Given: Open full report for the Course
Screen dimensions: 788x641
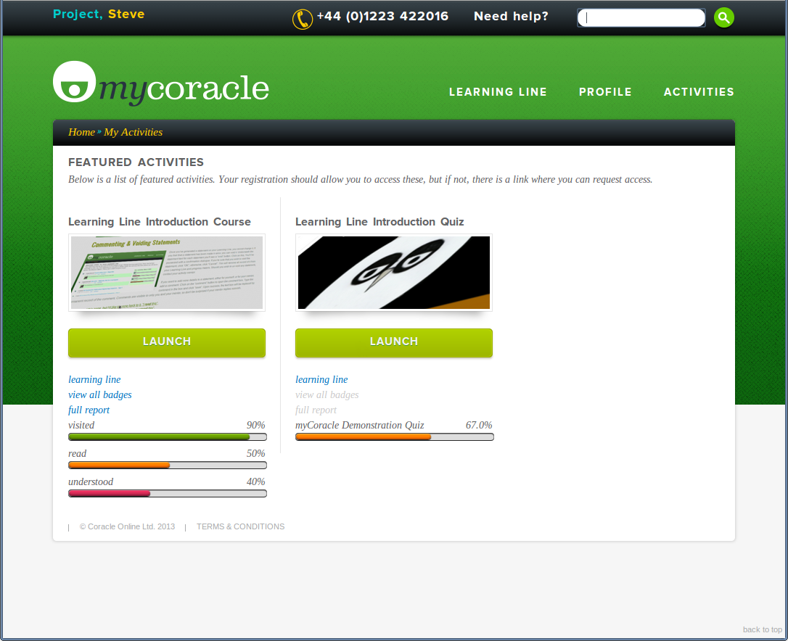Looking at the screenshot, I should [x=89, y=410].
